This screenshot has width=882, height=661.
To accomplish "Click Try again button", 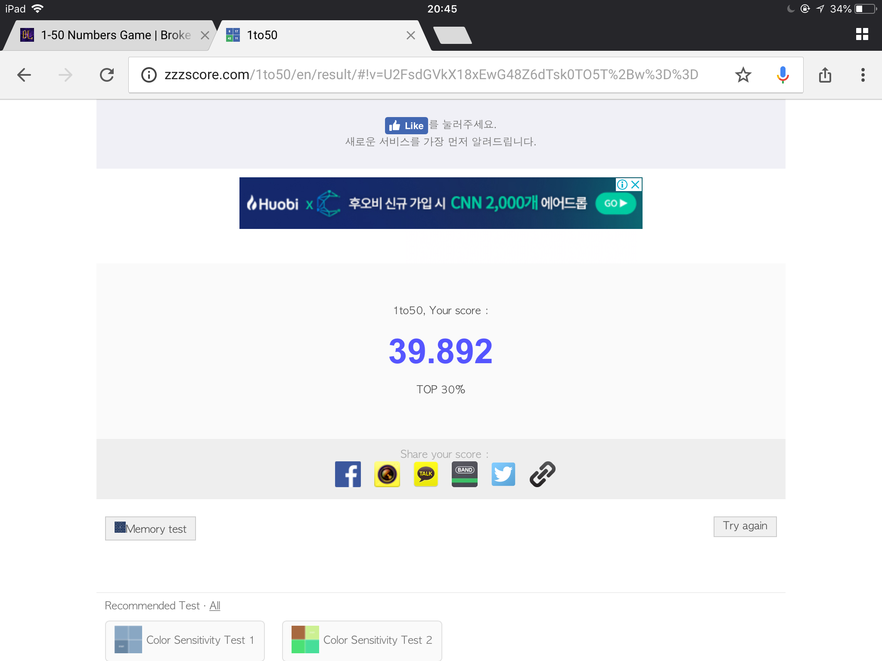I will coord(745,526).
